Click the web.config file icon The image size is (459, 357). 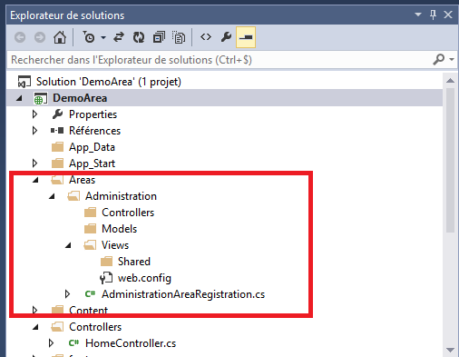point(106,278)
